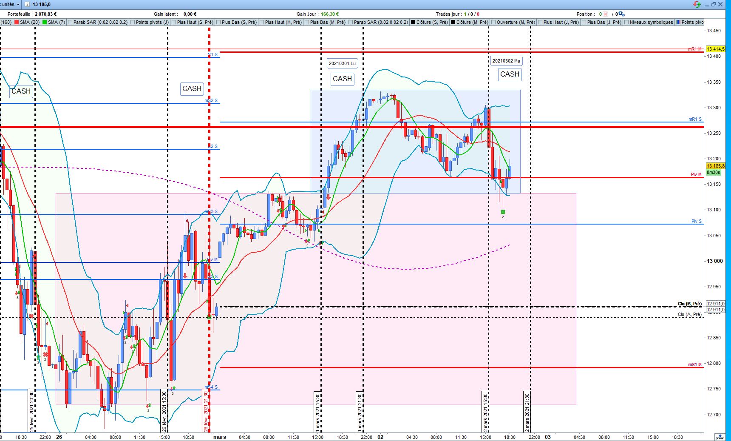The image size is (731, 441).
Task: Click the 20210301 Lu date label
Action: point(342,63)
